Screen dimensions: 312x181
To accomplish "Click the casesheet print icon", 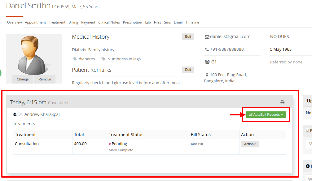I will coord(282,102).
